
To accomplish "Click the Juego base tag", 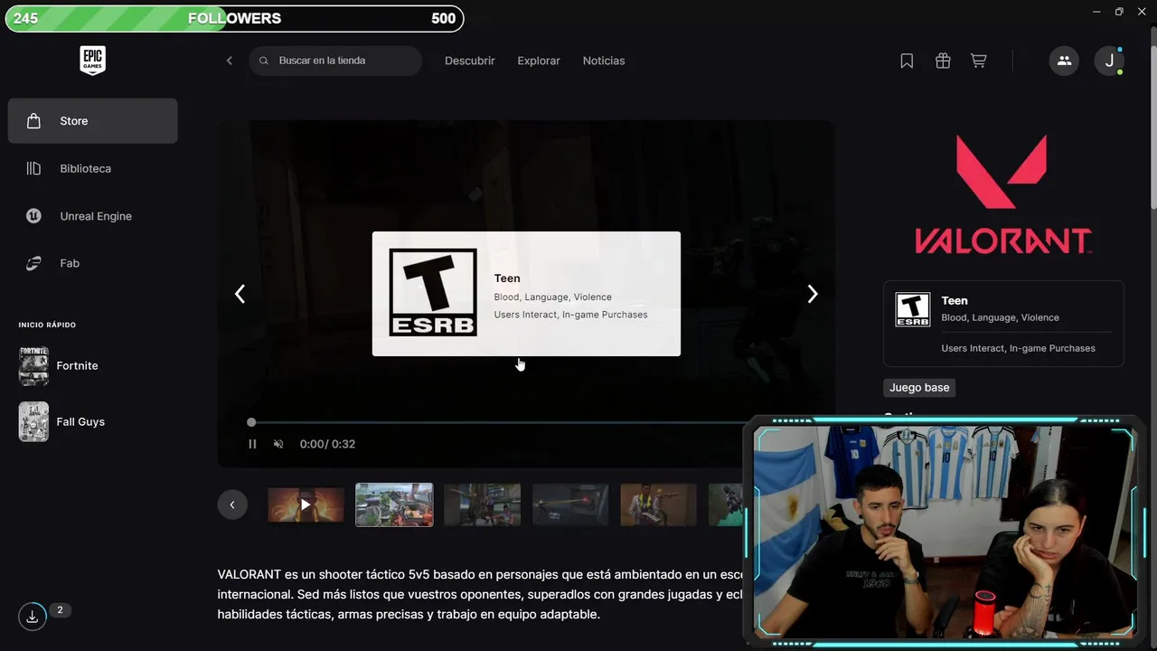I will (x=919, y=388).
